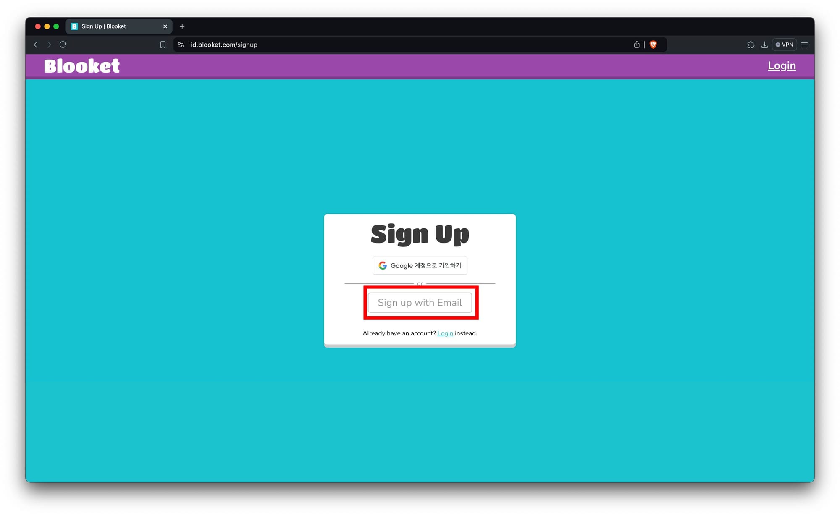840x516 pixels.
Task: Click the browser forward navigation arrow
Action: (x=50, y=45)
